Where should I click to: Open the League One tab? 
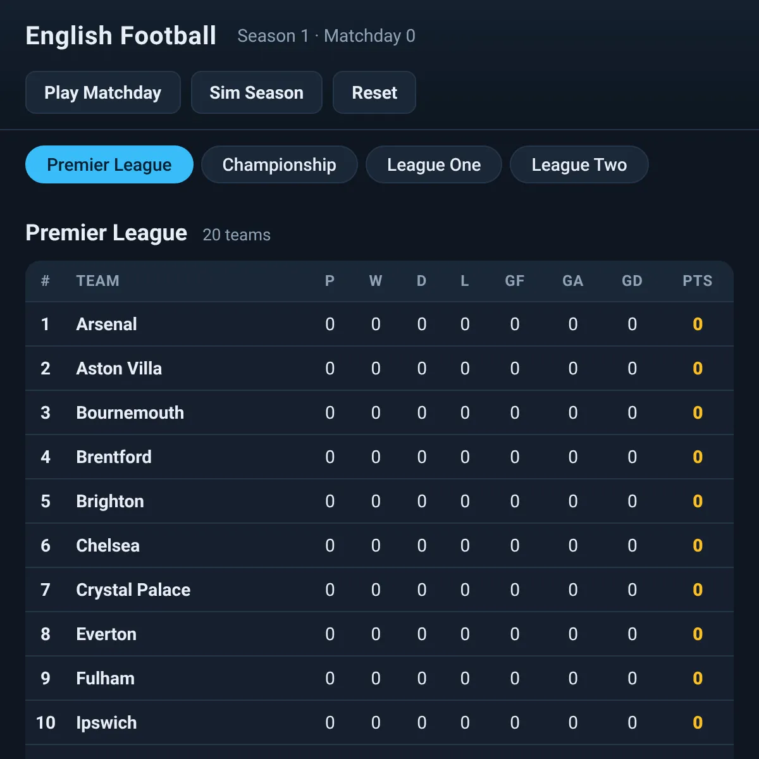pyautogui.click(x=434, y=164)
